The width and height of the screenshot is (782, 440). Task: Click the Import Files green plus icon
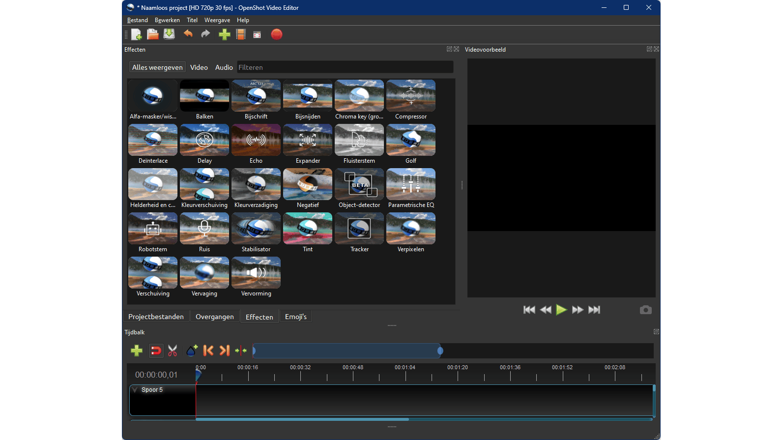point(224,34)
